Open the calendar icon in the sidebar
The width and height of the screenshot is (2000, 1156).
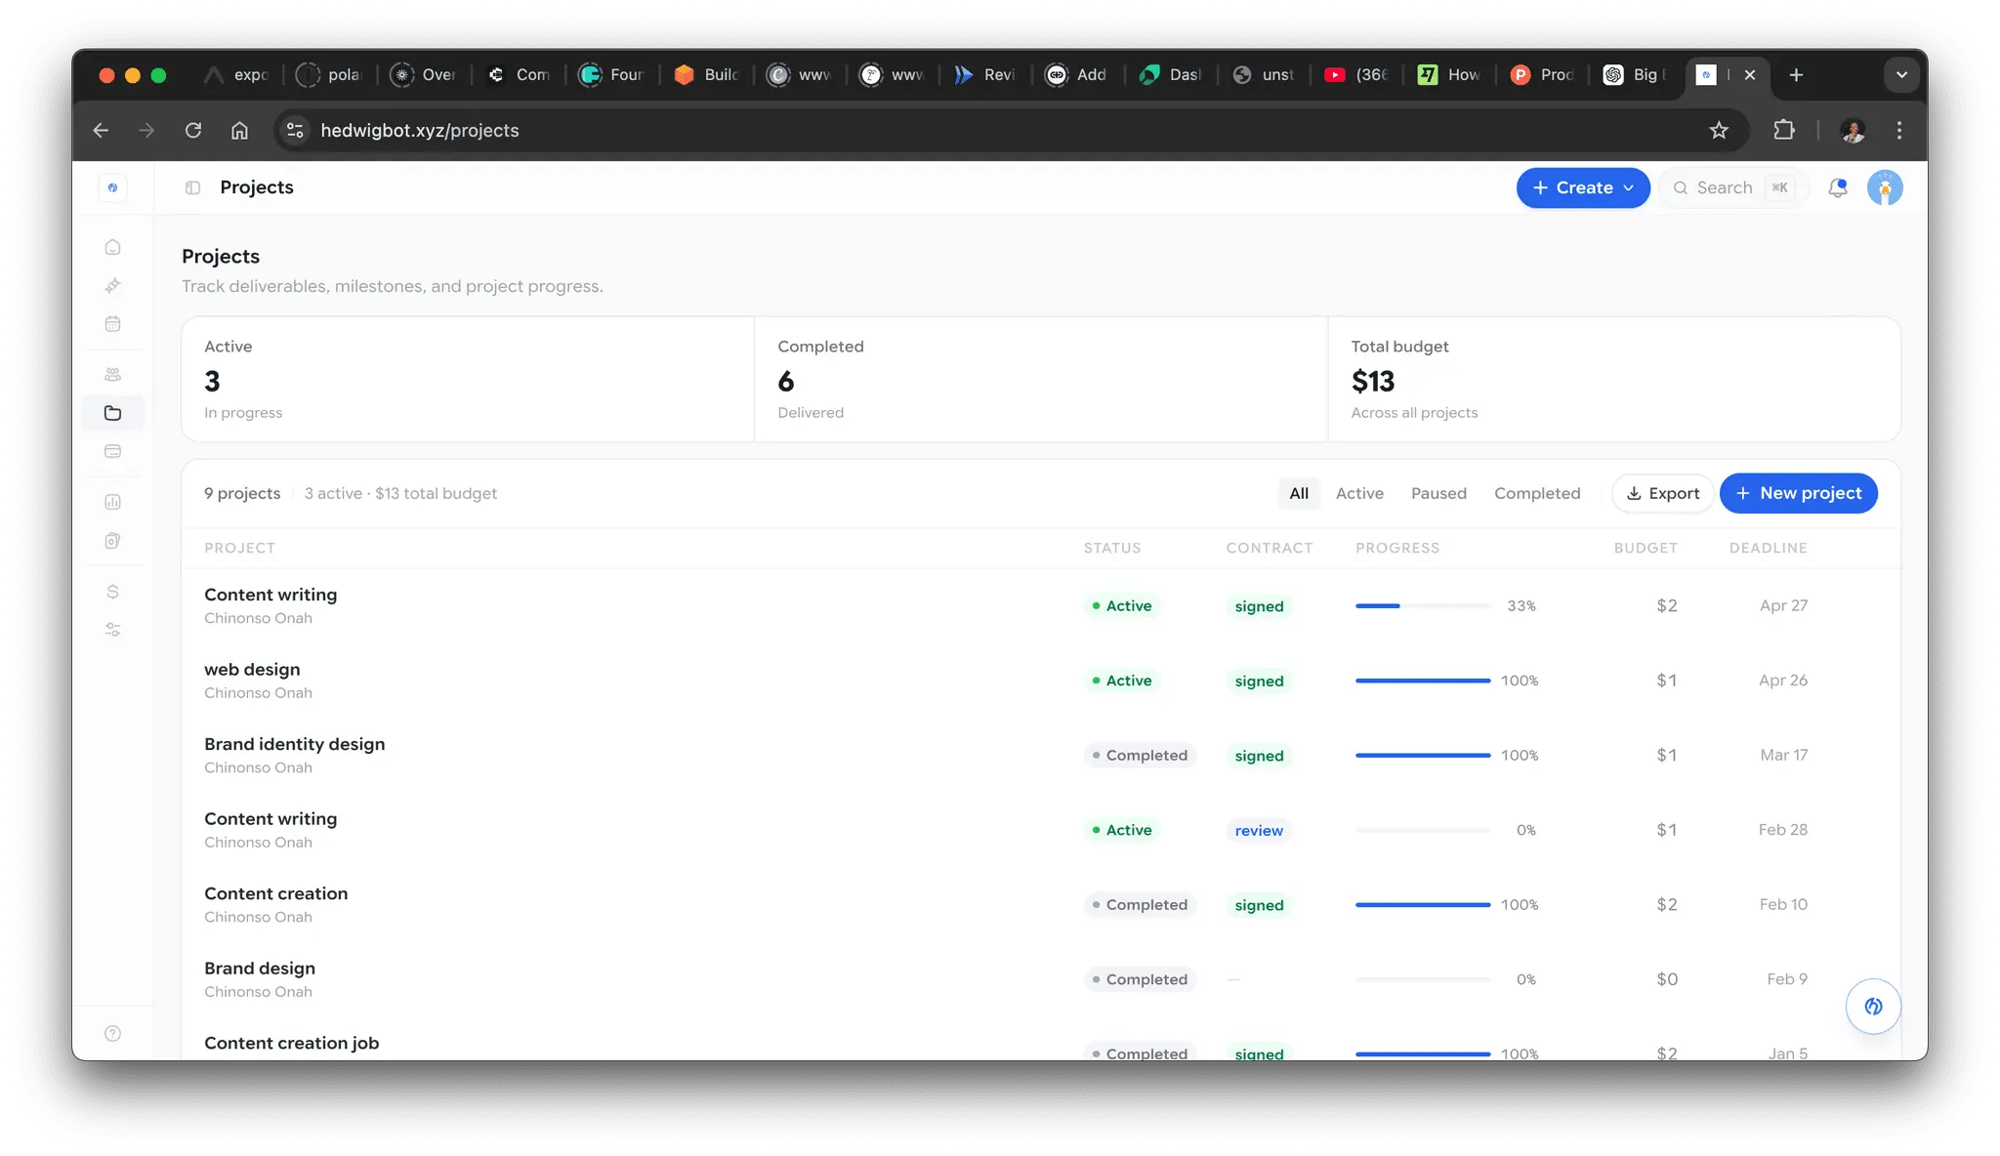(x=113, y=323)
